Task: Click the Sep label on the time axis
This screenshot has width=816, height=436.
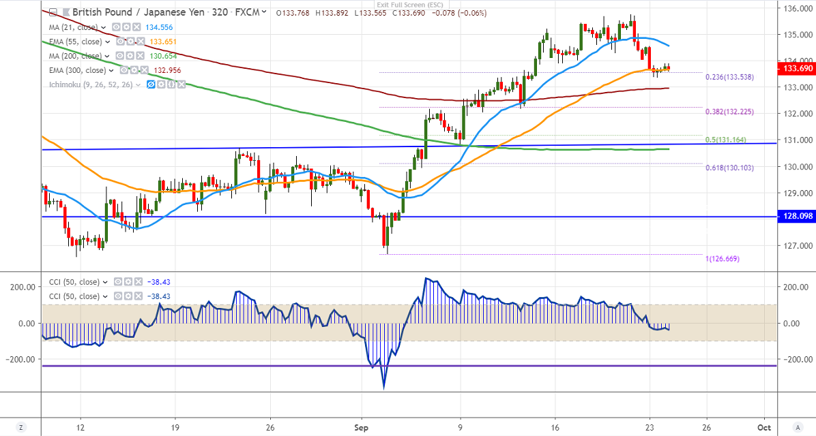Action: (x=361, y=428)
